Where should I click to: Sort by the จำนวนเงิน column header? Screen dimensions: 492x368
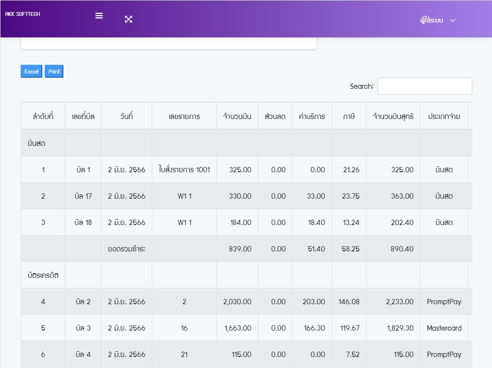pyautogui.click(x=237, y=116)
